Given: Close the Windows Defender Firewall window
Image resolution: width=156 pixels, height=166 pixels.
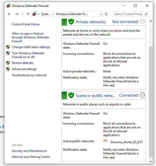Looking at the screenshot, I should click(147, 6).
